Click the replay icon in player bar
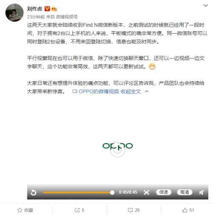The image size is (213, 215). [x=34, y=192]
